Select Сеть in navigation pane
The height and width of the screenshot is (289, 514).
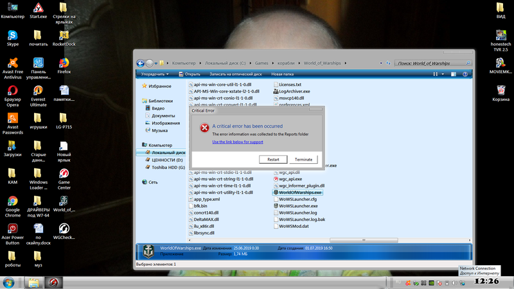click(150, 182)
